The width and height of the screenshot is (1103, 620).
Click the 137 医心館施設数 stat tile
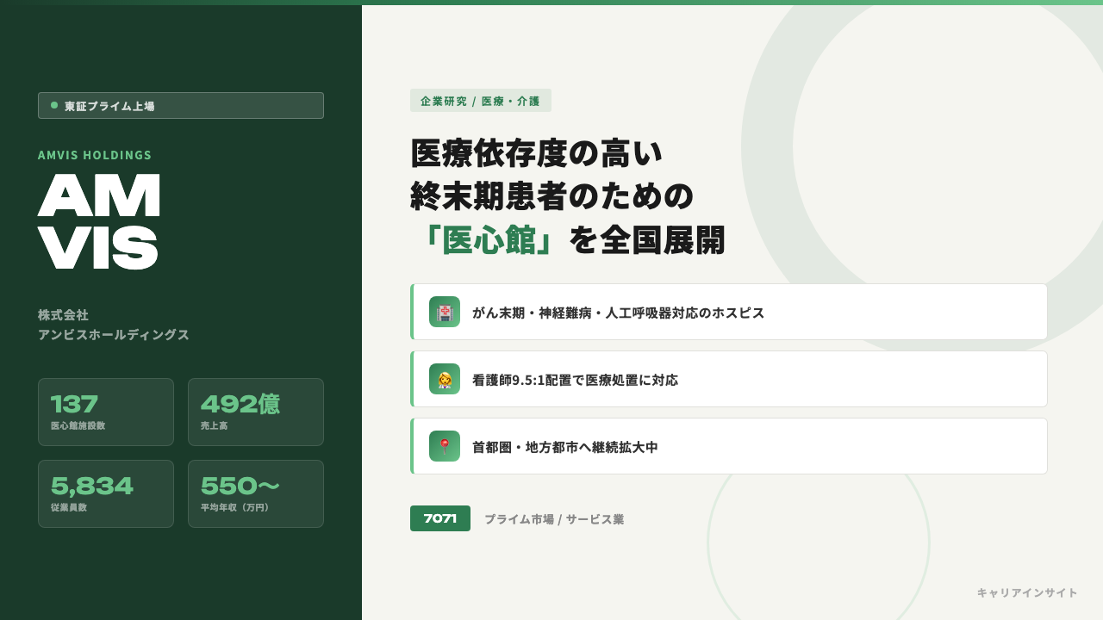[x=106, y=412]
